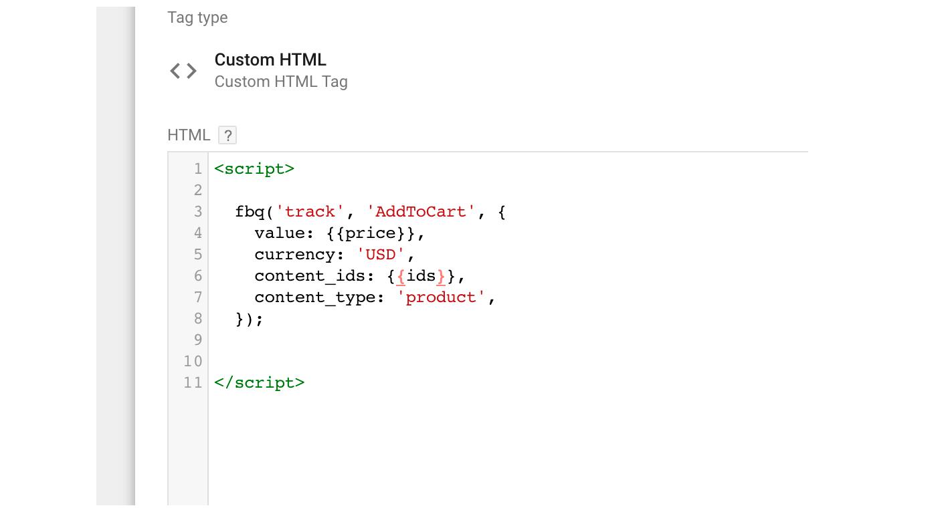Click the opening script tag on line 1

pos(254,169)
